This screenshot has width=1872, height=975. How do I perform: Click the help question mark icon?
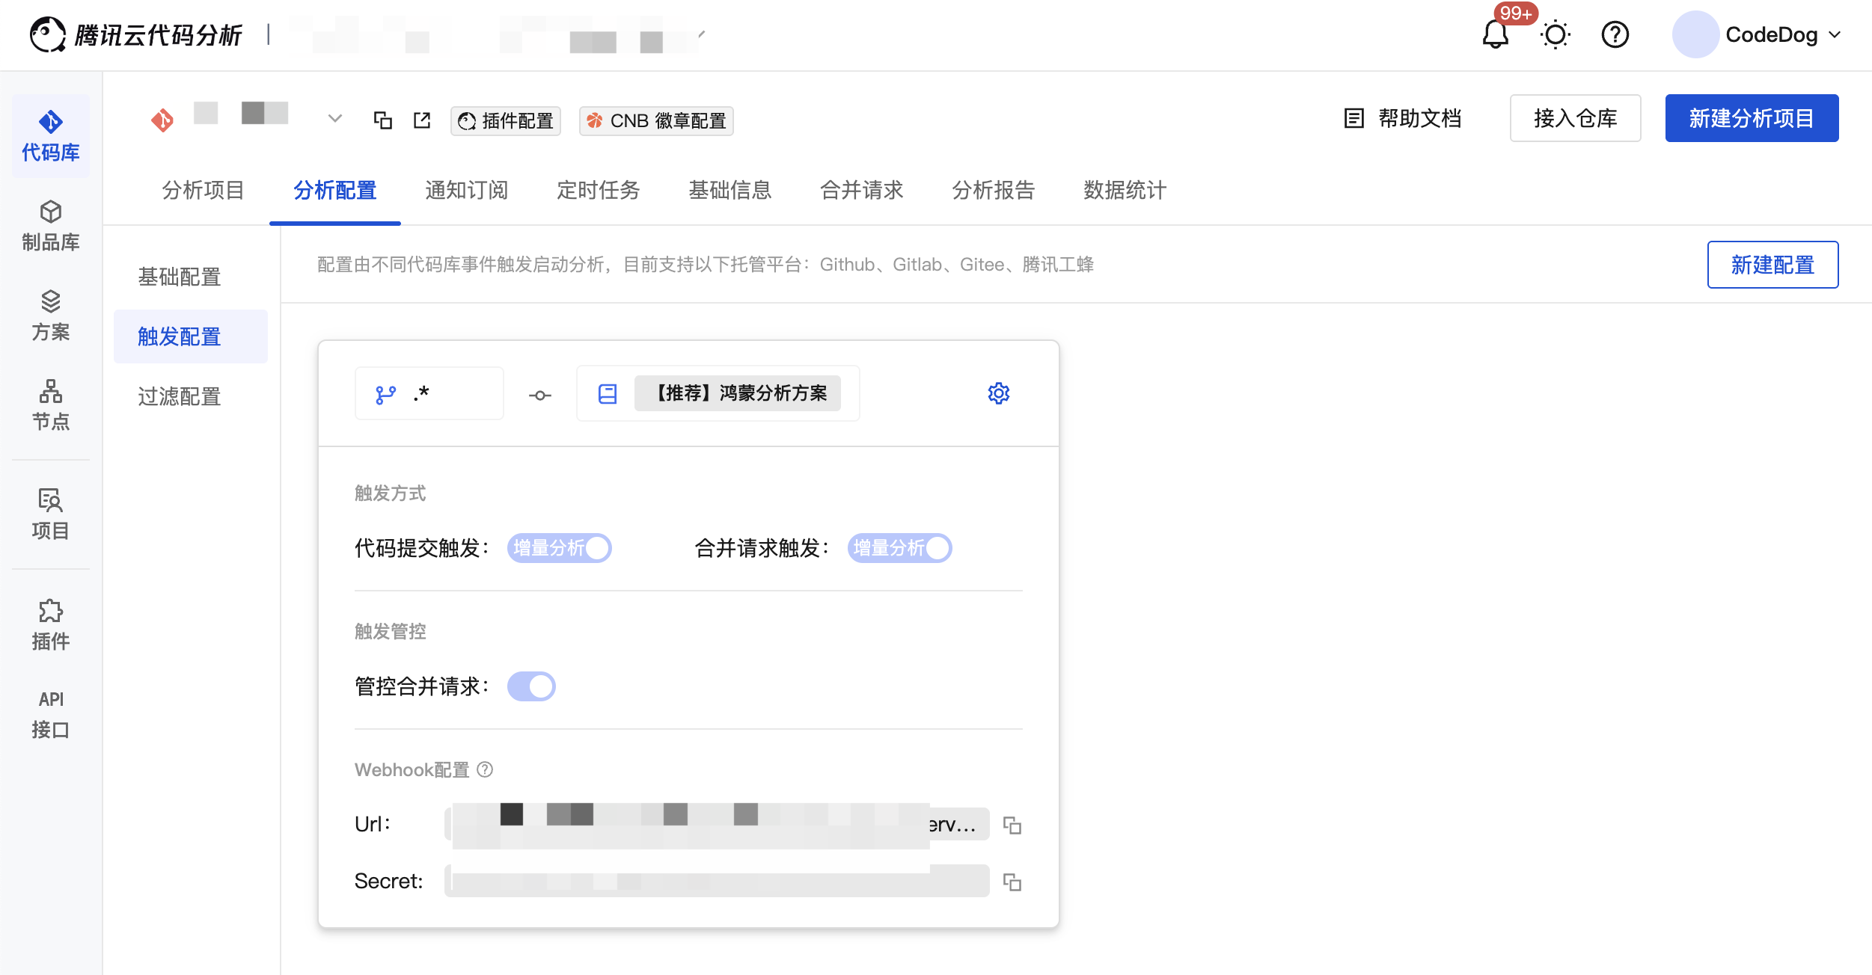tap(1615, 34)
